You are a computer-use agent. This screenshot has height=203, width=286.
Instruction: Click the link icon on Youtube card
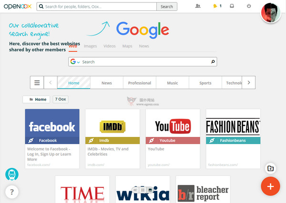click(x=152, y=140)
